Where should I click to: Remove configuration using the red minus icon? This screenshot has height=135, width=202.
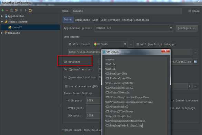[7, 10]
